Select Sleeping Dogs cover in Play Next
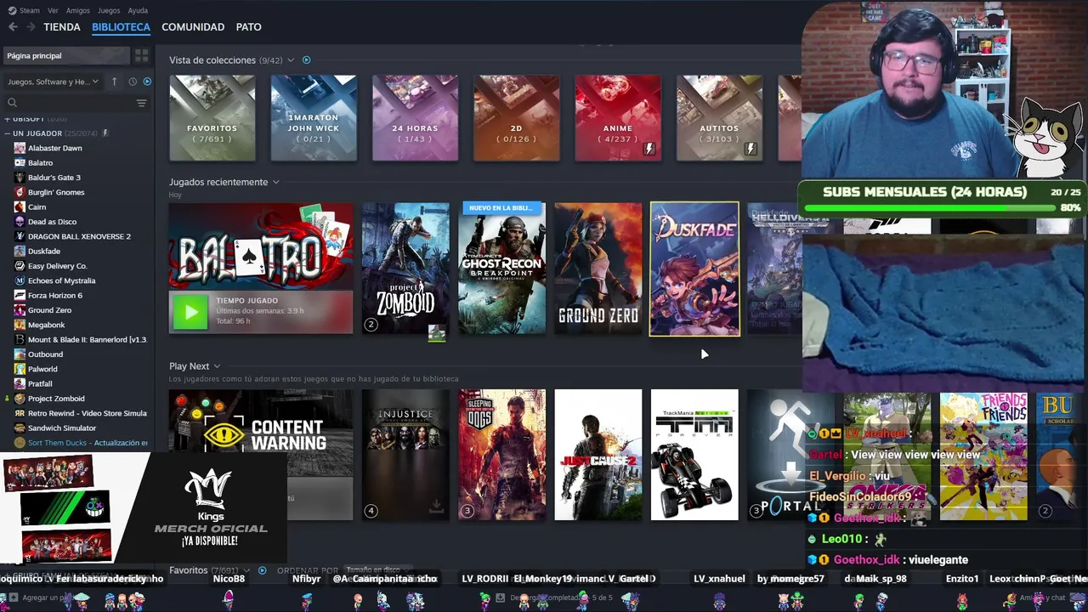 pos(502,455)
